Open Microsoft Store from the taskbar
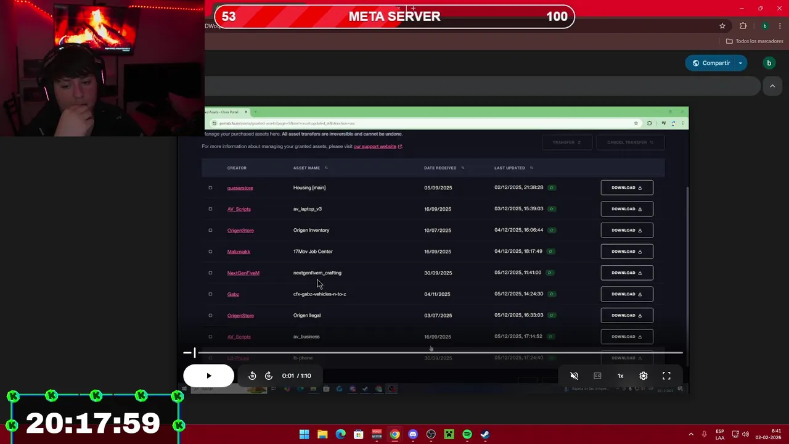 (358, 435)
